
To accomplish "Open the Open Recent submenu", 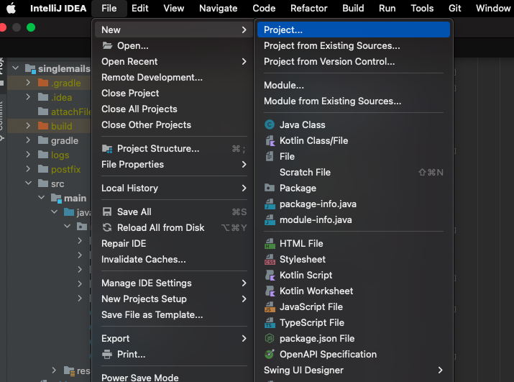I will pyautogui.click(x=174, y=61).
